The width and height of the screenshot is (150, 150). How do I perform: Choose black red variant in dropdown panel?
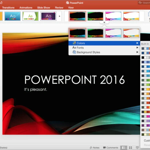[77, 33]
